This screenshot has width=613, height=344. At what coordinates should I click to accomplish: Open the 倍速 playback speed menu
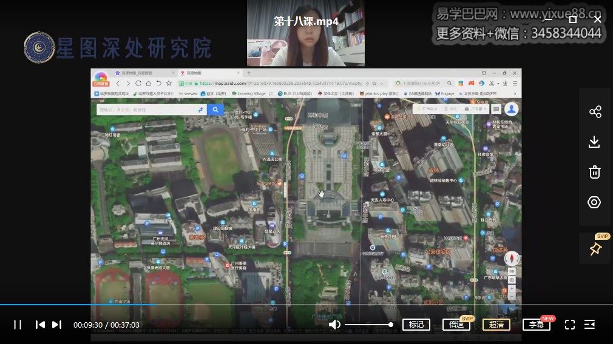coord(456,325)
